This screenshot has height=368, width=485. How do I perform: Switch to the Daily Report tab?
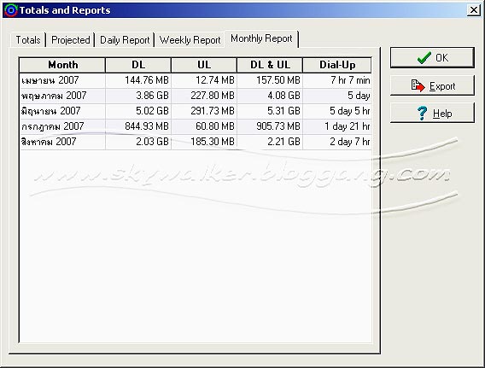click(x=125, y=40)
